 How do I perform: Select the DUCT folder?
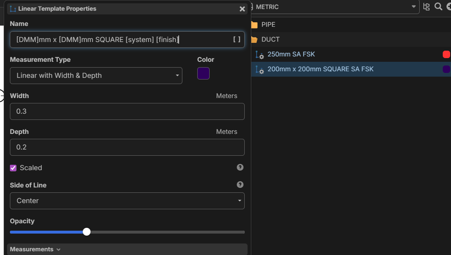(x=270, y=40)
